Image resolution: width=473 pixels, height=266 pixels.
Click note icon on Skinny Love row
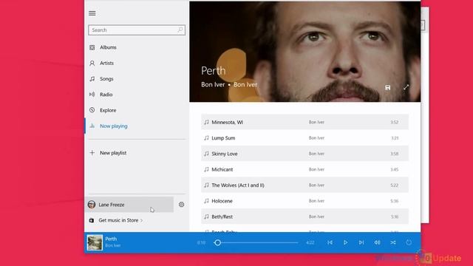[206, 154]
